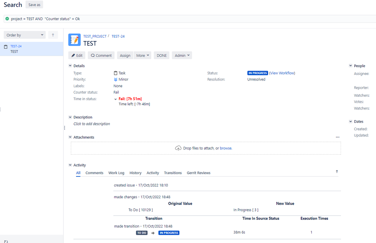Click the Assign button
Image resolution: width=376 pixels, height=243 pixels.
point(125,55)
